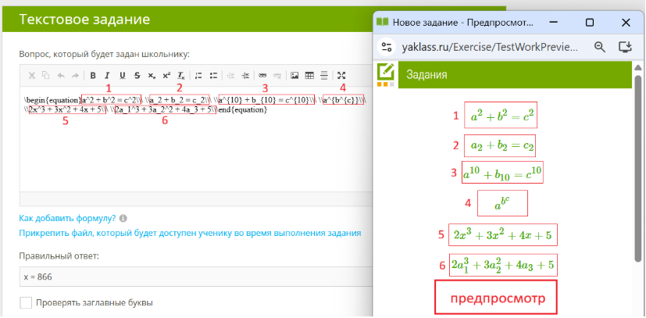This screenshot has height=318, width=646.
Task: Click the Copy icon in editor toolbar
Action: pyautogui.click(x=46, y=75)
